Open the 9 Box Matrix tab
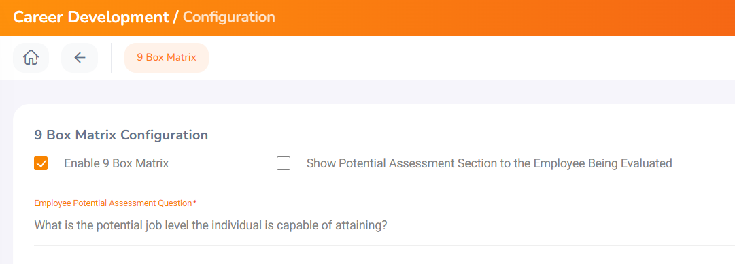The width and height of the screenshot is (735, 264). click(x=167, y=58)
